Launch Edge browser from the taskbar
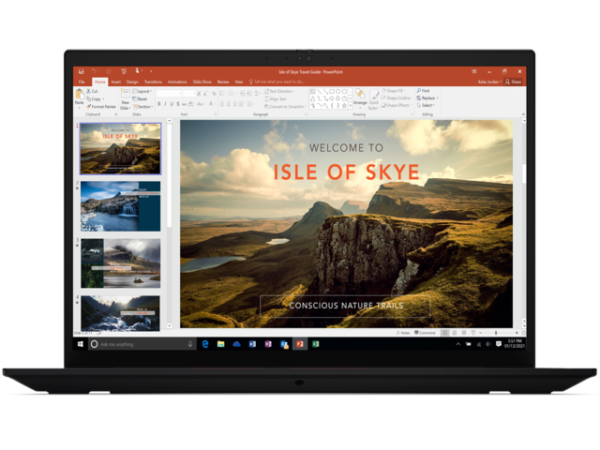Image resolution: width=600 pixels, height=450 pixels. pyautogui.click(x=205, y=344)
